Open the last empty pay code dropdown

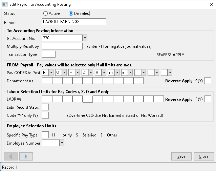click(170, 72)
